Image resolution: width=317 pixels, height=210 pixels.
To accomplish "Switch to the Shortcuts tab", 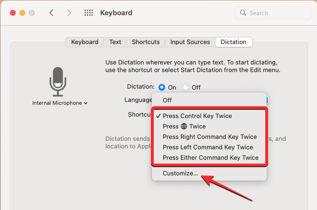I will click(x=146, y=42).
